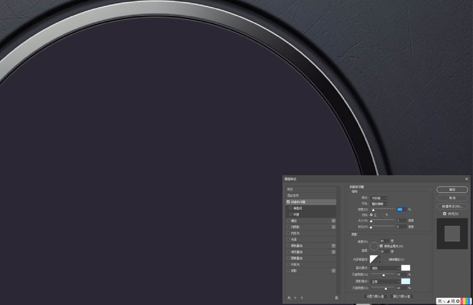Open IME settings gear icon
Screen dimensions: 473x305
tap(458, 301)
